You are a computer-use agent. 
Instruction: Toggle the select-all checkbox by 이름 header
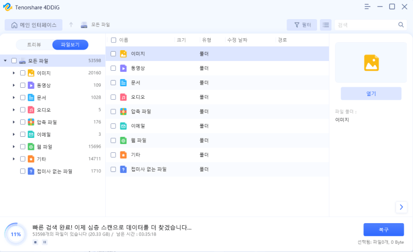113,40
